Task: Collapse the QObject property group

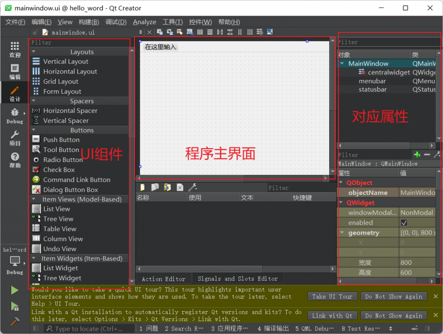Action: click(341, 182)
